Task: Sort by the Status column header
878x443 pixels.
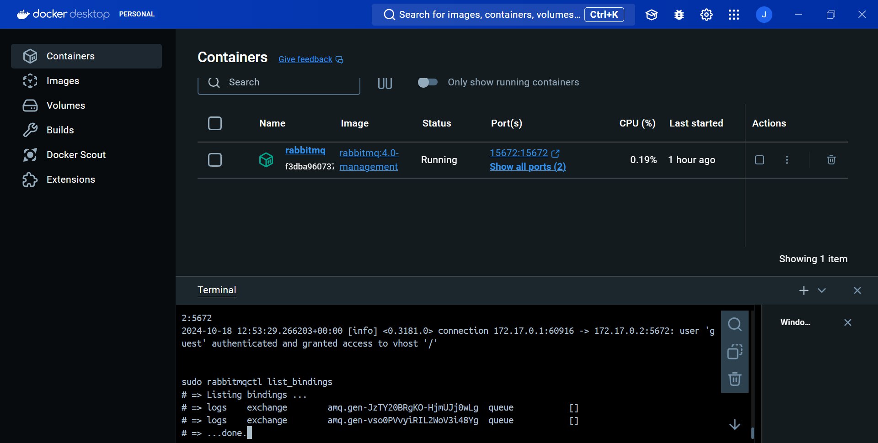Action: 437,123
